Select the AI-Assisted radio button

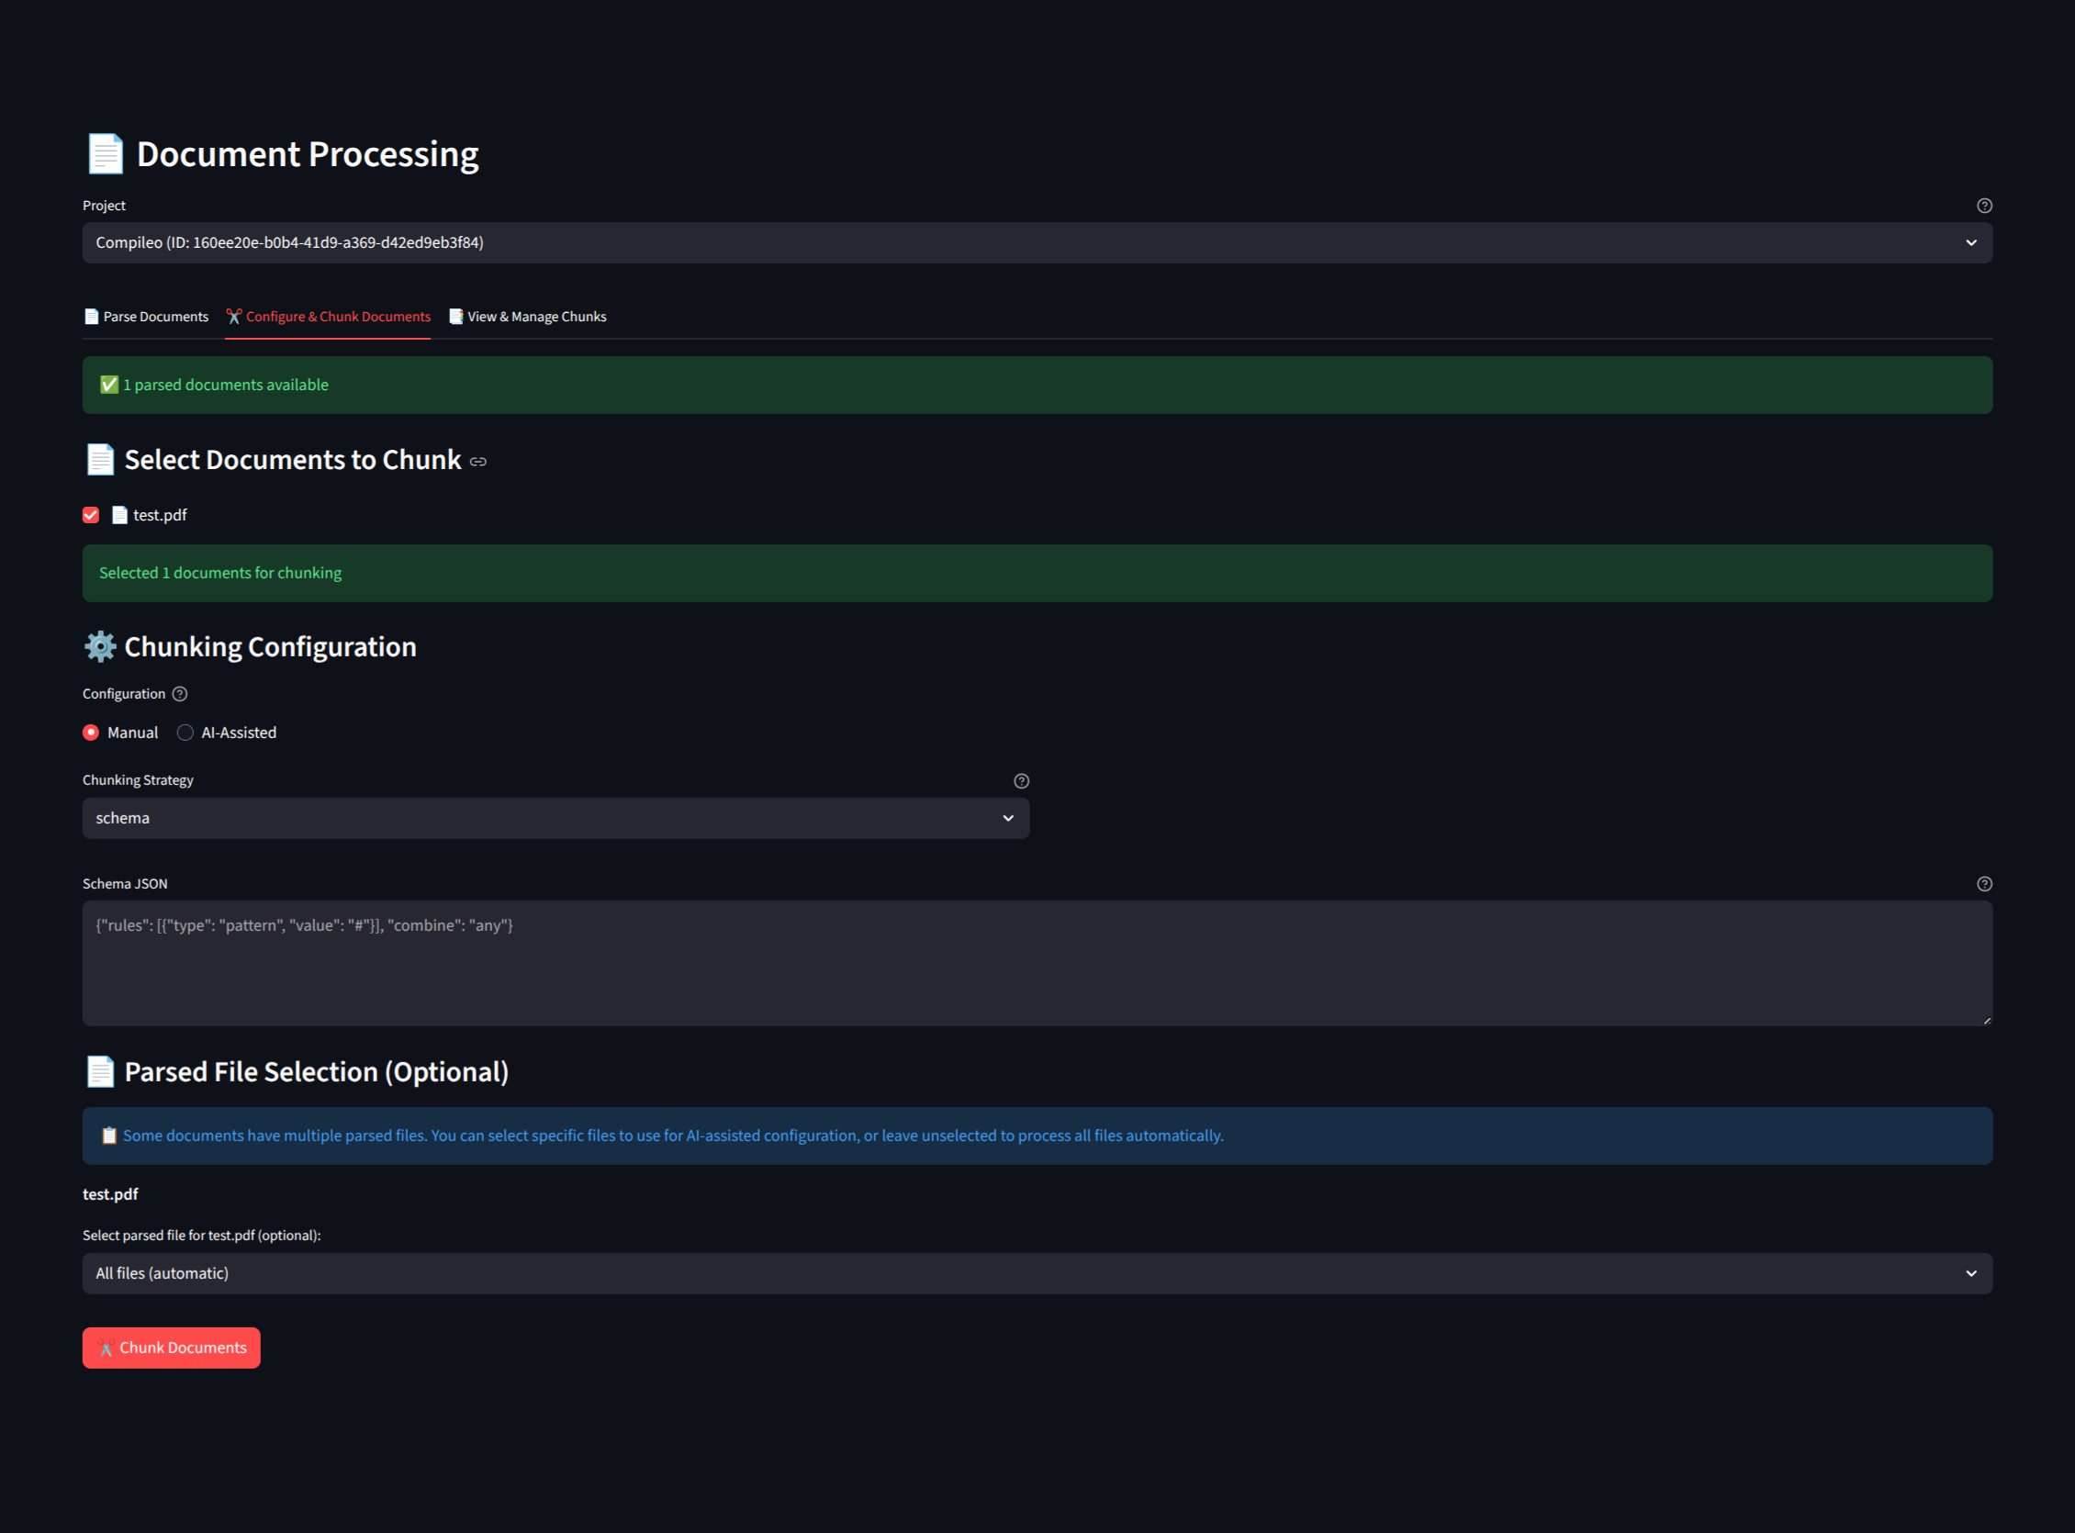(x=185, y=733)
